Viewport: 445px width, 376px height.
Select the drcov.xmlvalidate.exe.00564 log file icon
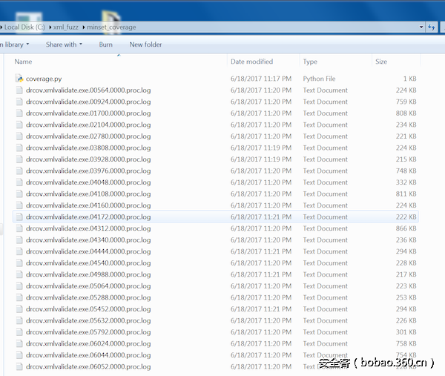click(19, 90)
